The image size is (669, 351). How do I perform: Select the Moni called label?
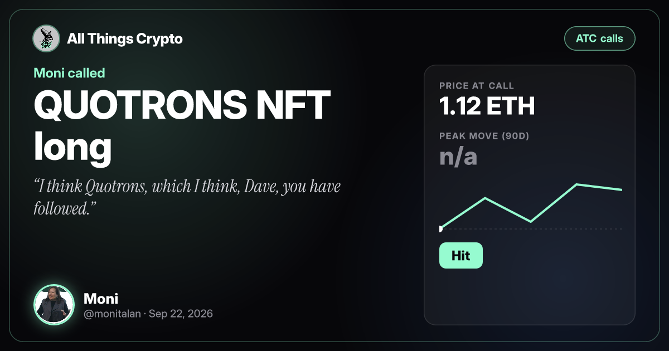coord(69,73)
